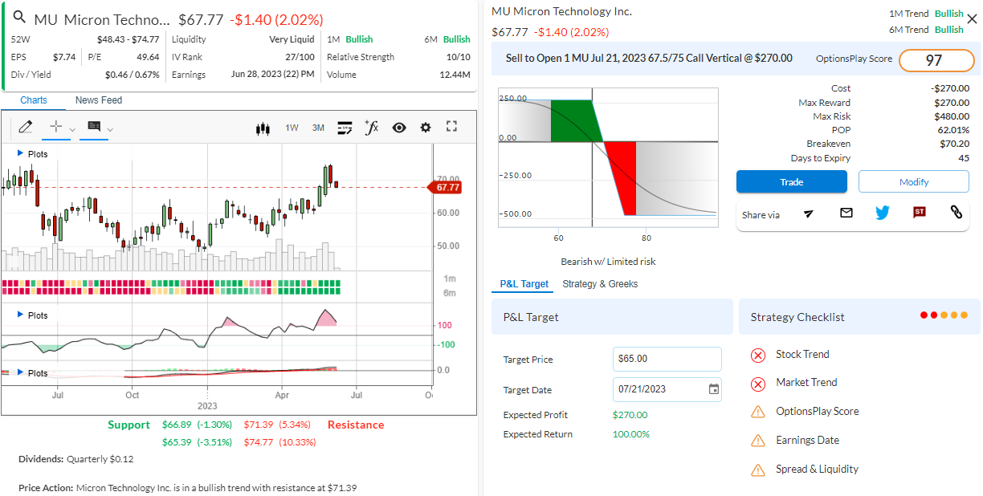Click 1M trend heatmap row label

point(451,278)
